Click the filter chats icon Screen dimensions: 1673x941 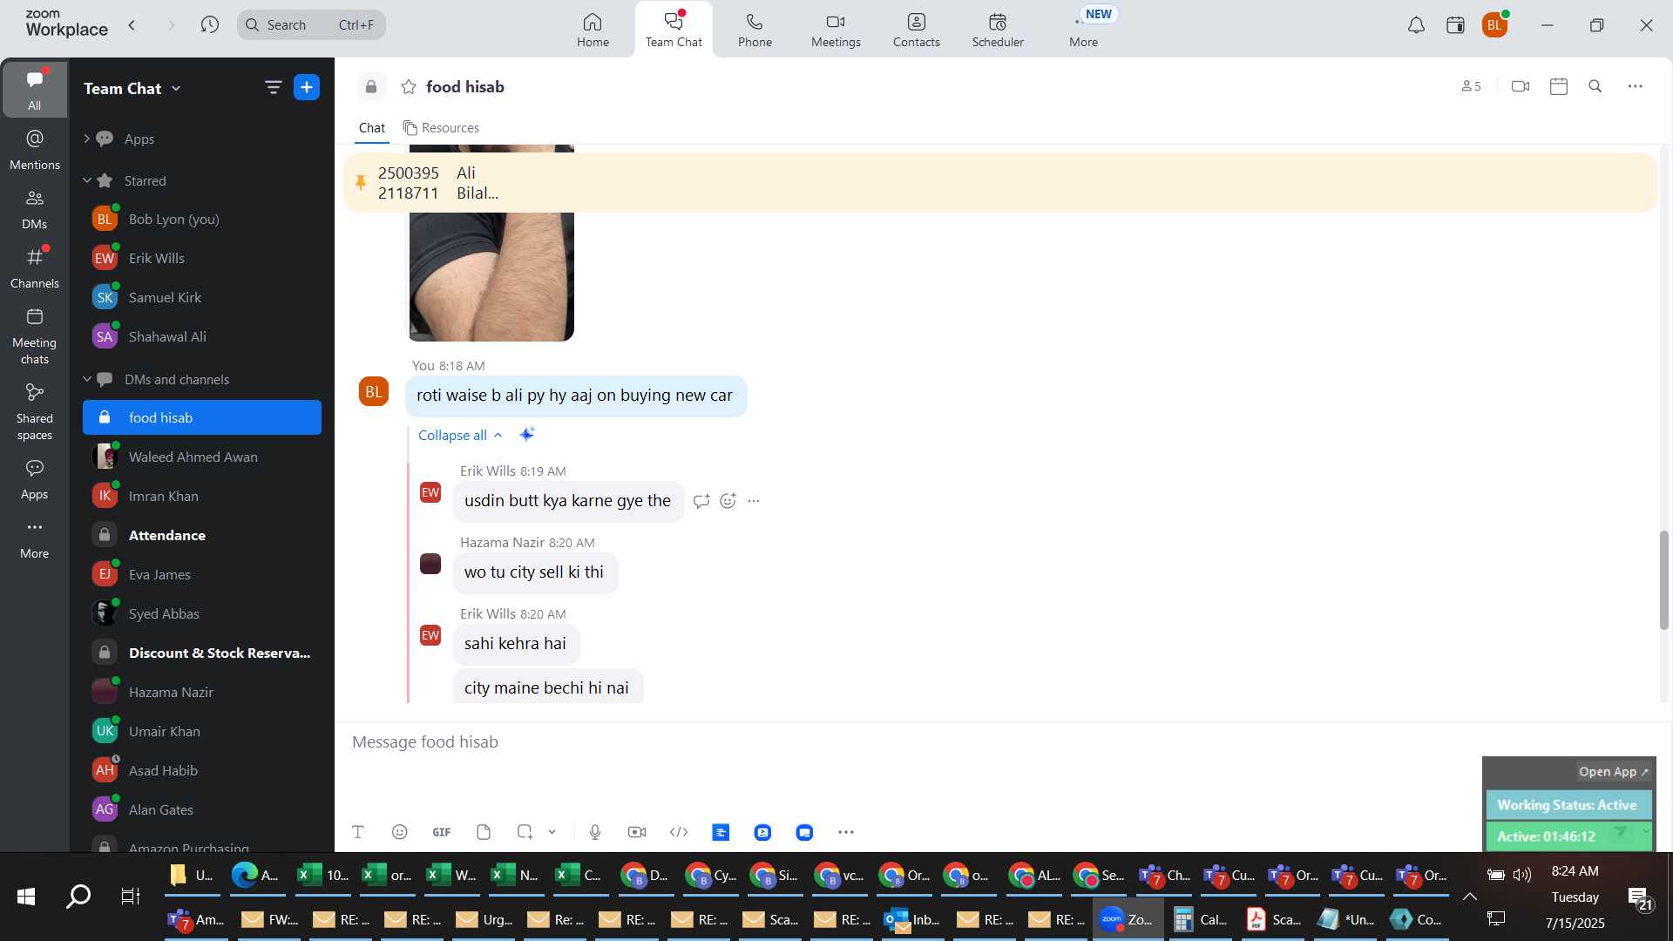(273, 87)
